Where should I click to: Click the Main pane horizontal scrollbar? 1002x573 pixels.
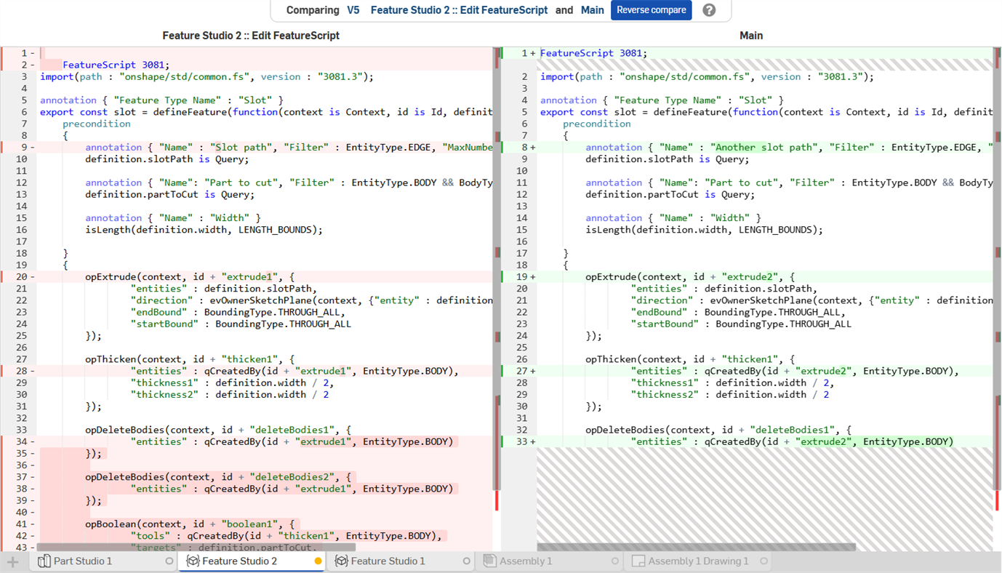(x=697, y=547)
